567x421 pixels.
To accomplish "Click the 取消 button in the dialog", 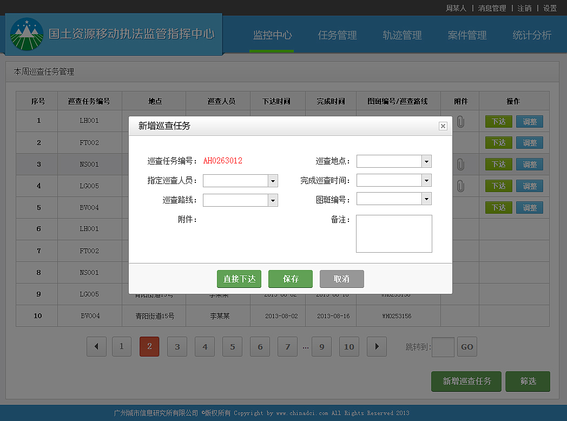I will (342, 279).
